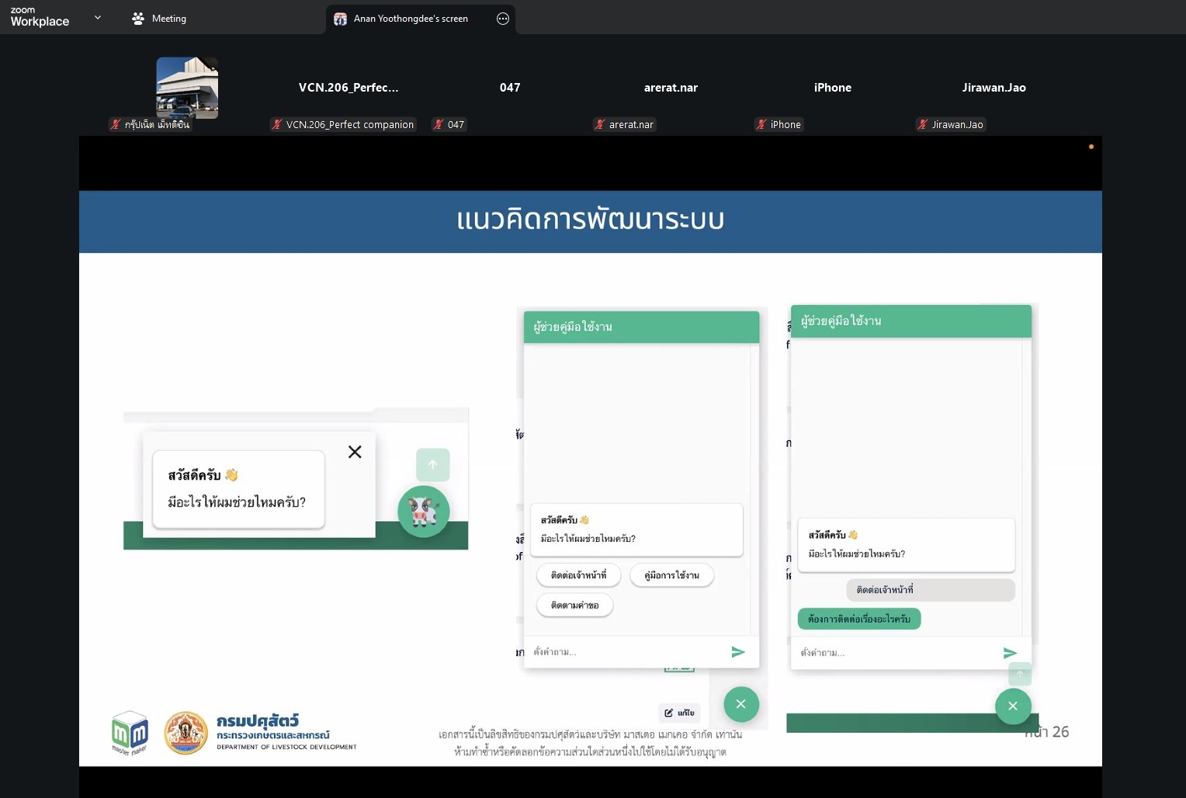Click the building profile picture thumbnail
This screenshot has height=798, width=1186.
point(187,88)
